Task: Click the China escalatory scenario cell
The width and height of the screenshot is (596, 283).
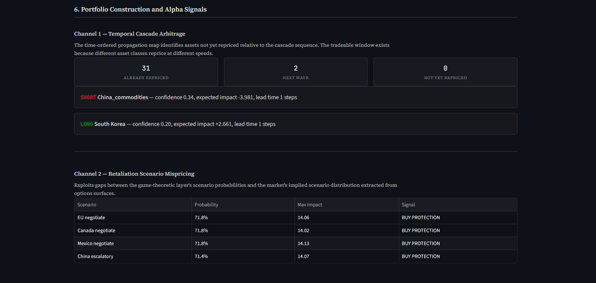Action: coord(95,257)
